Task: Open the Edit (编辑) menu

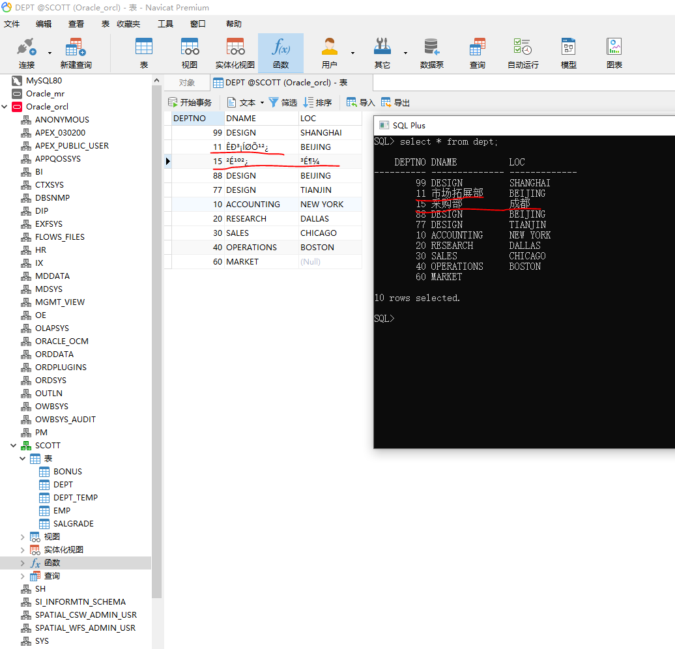Action: [x=44, y=23]
